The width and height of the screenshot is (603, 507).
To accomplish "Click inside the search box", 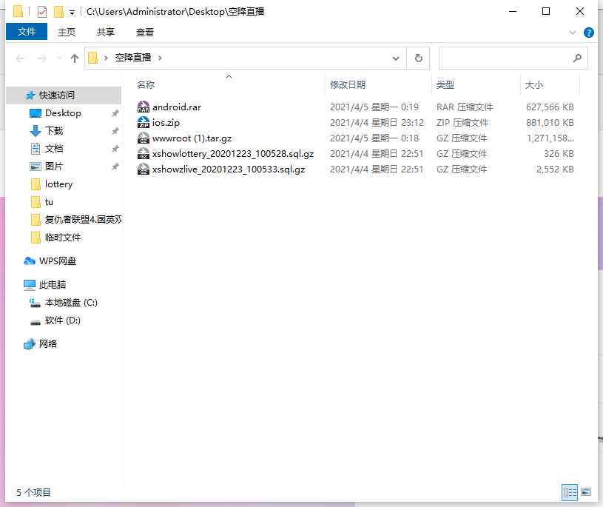I will tap(511, 58).
